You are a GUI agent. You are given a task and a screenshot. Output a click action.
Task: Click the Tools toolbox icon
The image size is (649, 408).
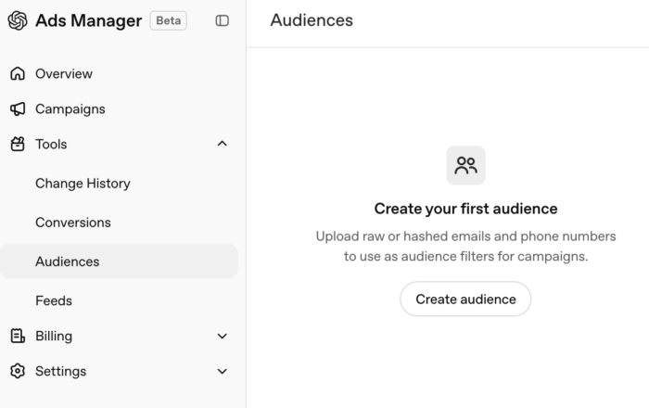click(18, 144)
